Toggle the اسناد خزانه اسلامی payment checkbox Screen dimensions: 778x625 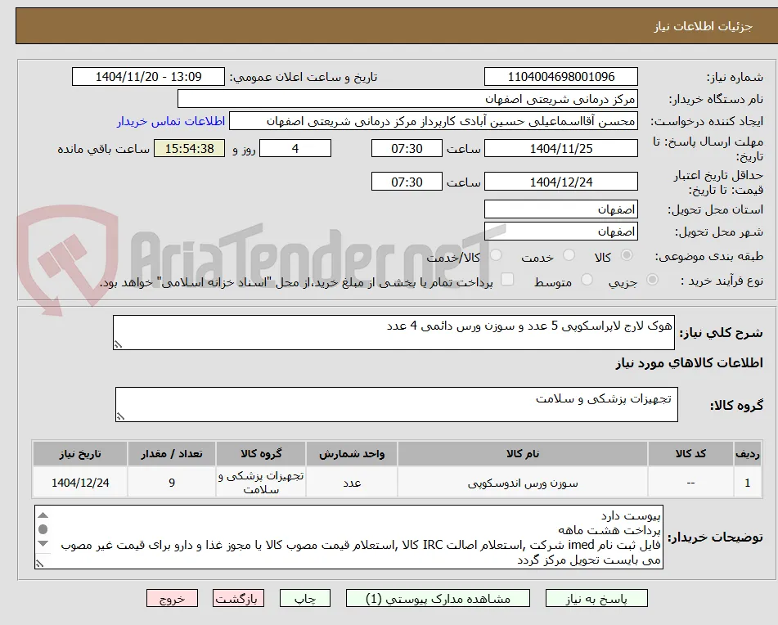click(x=507, y=279)
